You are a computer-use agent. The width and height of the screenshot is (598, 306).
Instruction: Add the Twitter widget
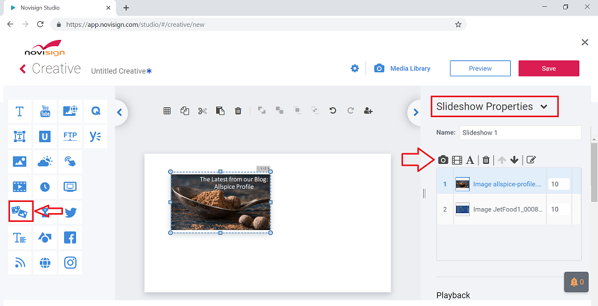(70, 212)
